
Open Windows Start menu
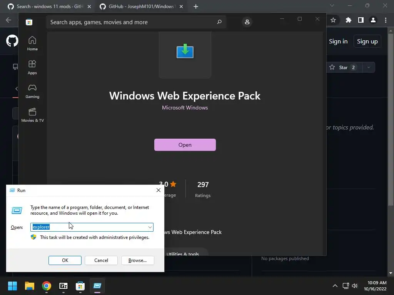(12, 286)
